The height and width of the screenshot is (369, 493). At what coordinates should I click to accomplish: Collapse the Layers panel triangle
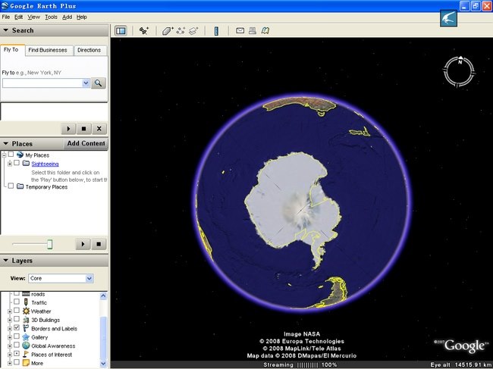(x=5, y=261)
